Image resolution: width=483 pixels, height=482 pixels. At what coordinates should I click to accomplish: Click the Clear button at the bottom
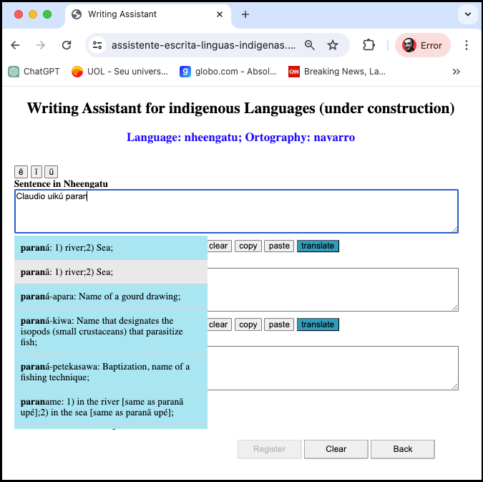pos(336,449)
